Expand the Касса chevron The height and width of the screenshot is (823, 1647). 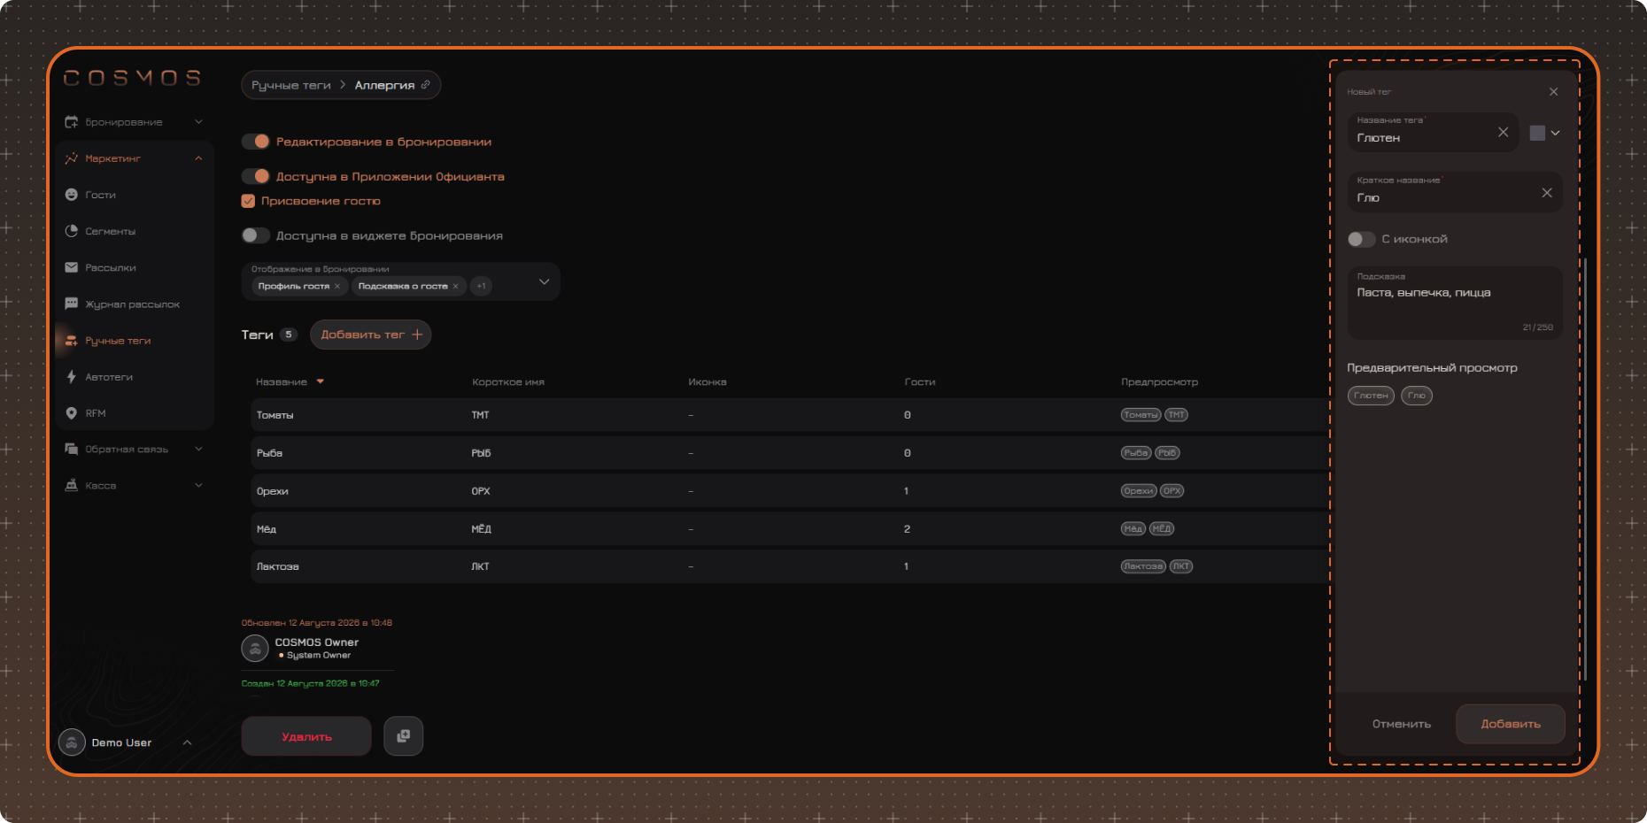(x=198, y=486)
